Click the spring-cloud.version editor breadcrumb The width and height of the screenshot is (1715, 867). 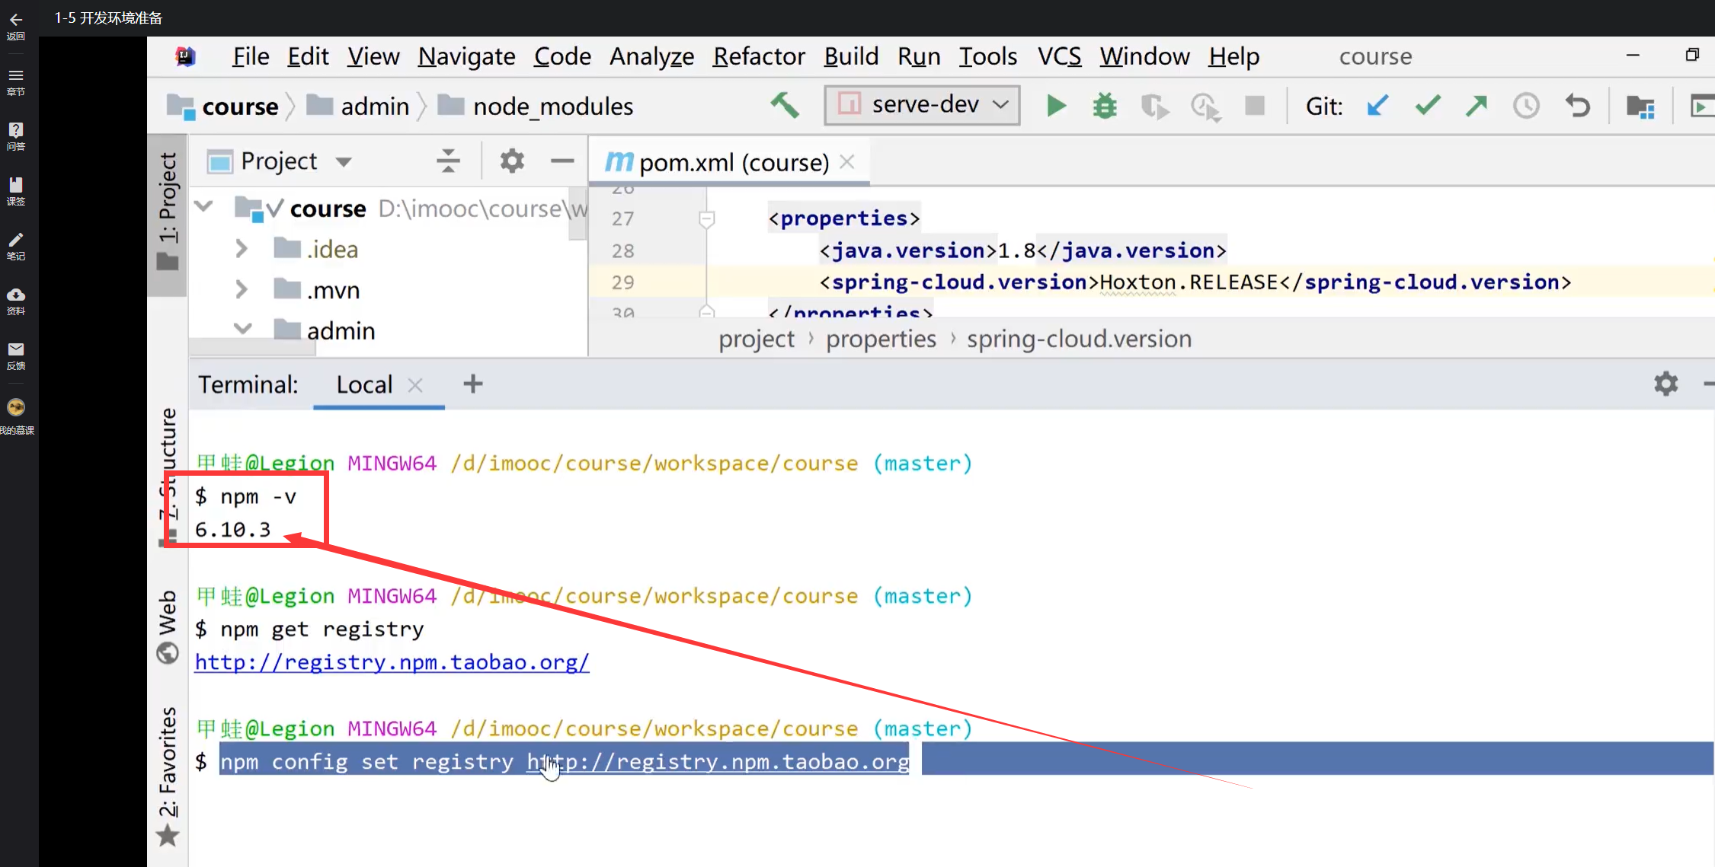(x=1079, y=339)
